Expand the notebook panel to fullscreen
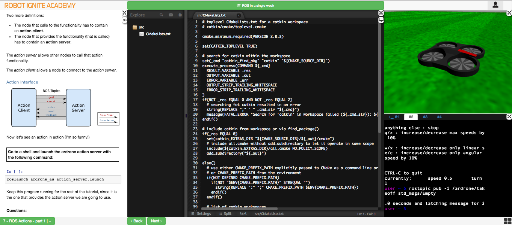Image resolution: width=512 pixels, height=225 pixels. pos(124,13)
